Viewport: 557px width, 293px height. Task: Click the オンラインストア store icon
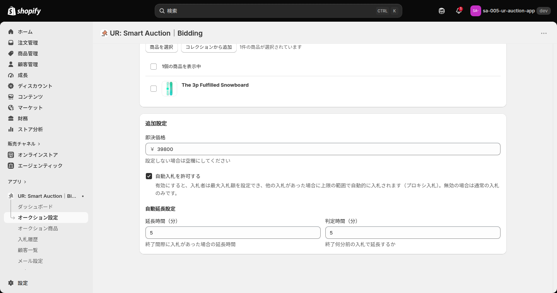(11, 155)
